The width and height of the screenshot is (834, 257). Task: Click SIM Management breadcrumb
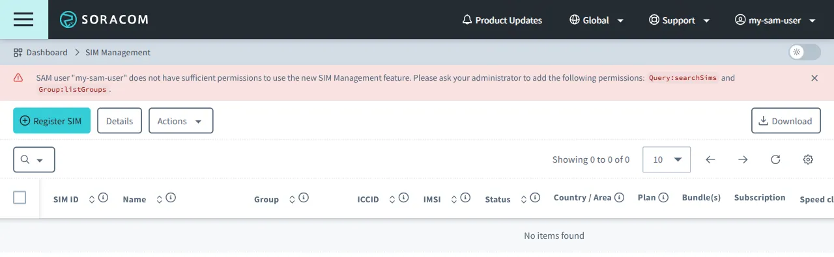[x=118, y=52]
